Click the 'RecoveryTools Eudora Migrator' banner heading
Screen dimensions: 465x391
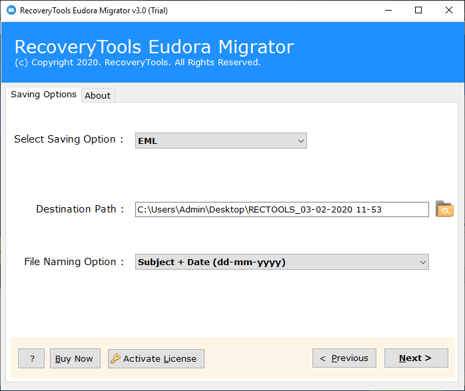click(154, 47)
